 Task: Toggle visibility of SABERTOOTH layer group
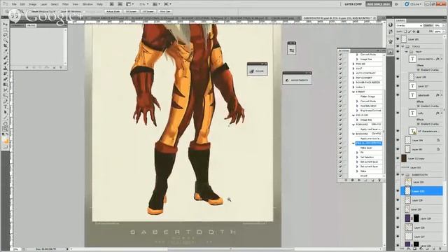[x=398, y=174]
